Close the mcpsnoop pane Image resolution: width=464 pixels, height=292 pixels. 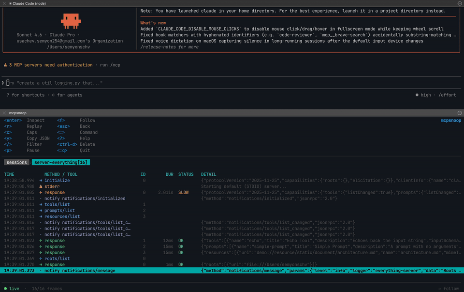tap(4, 113)
